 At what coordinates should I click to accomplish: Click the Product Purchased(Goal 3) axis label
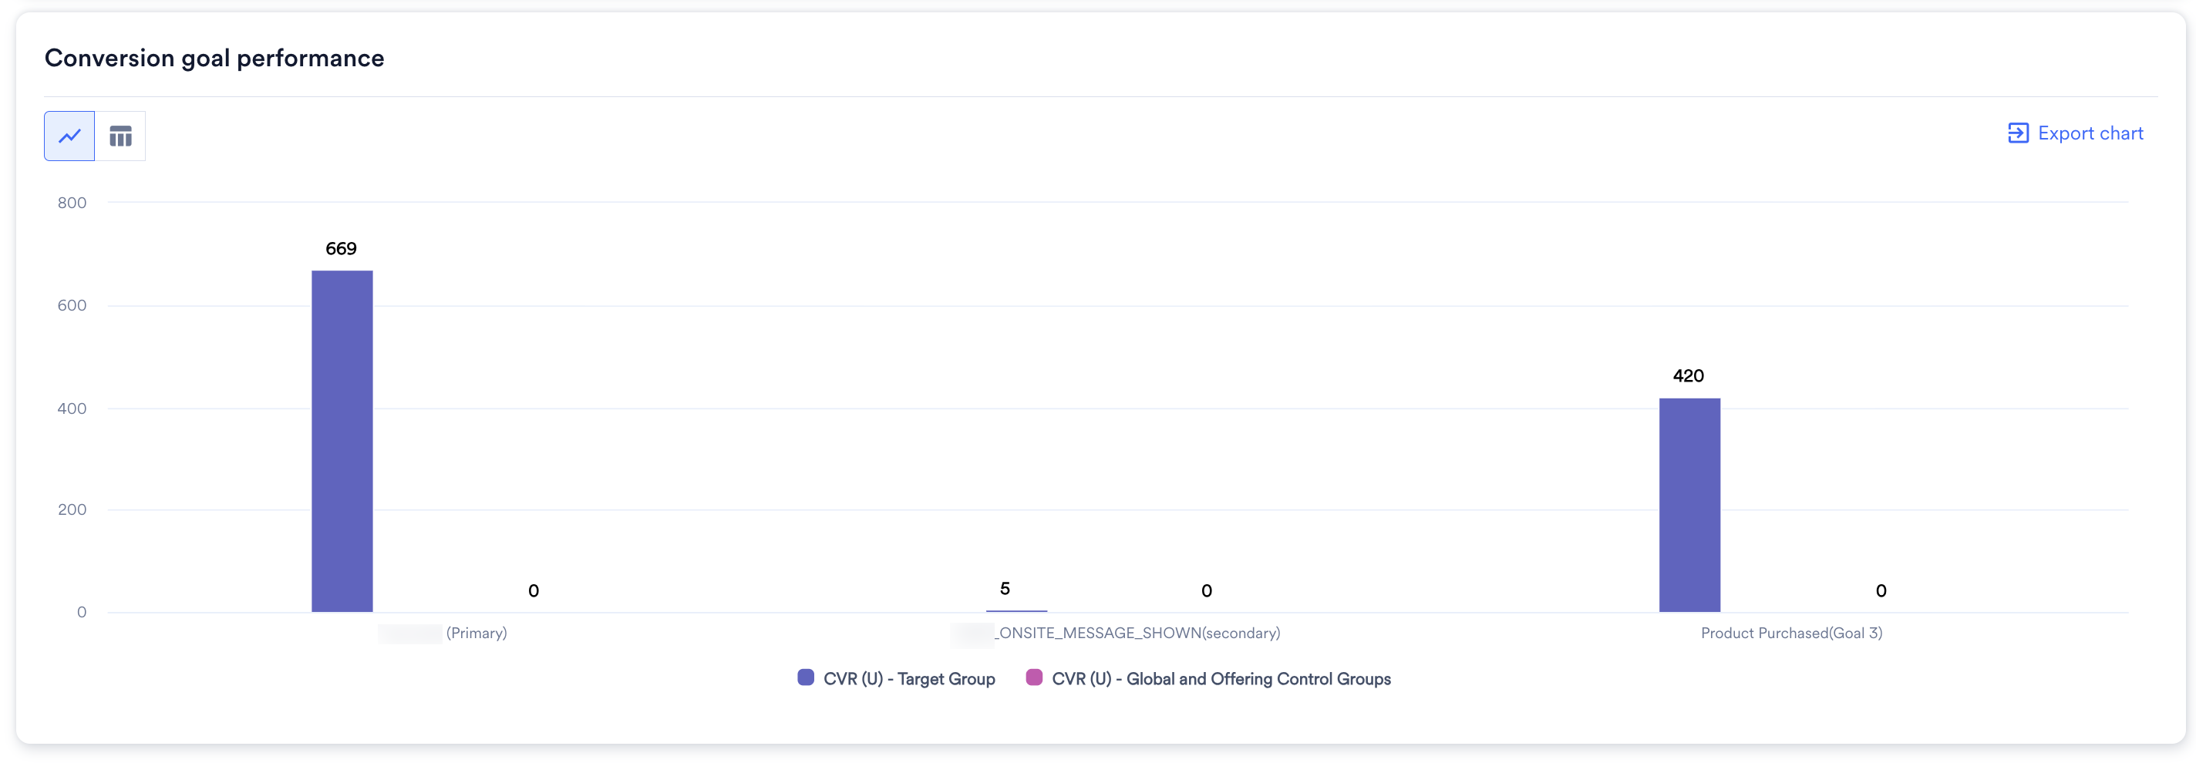[1791, 633]
